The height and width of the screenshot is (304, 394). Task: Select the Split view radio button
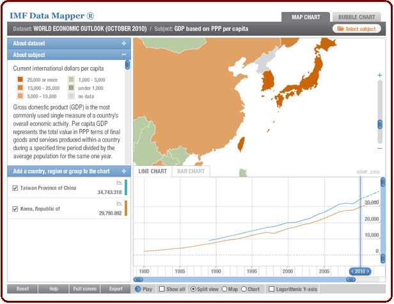[193, 289]
